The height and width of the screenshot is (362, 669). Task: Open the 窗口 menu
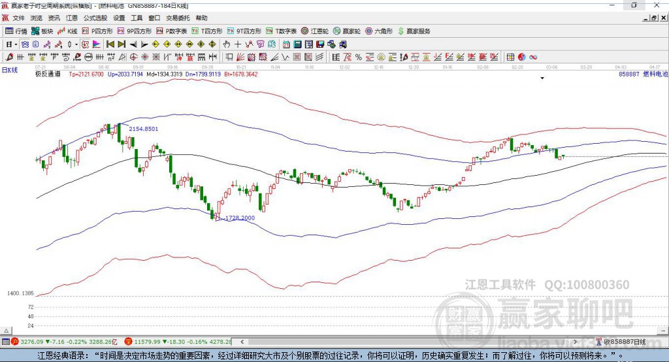(154, 18)
